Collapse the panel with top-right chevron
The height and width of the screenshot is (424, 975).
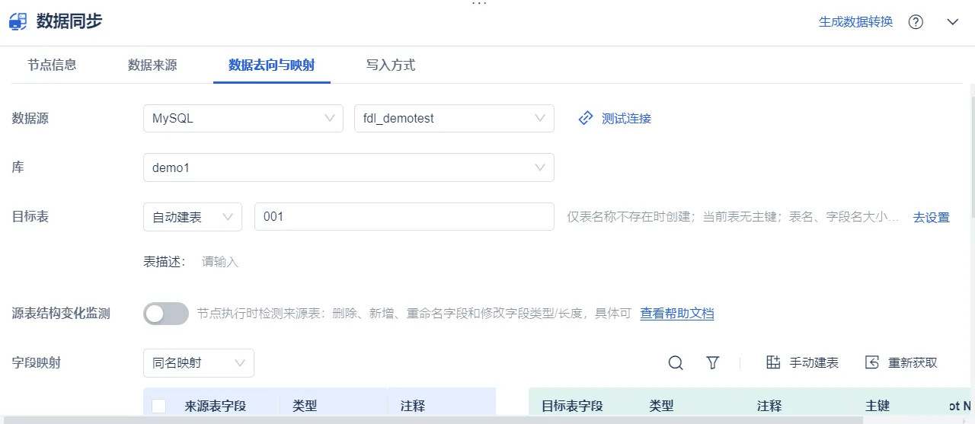coord(952,21)
